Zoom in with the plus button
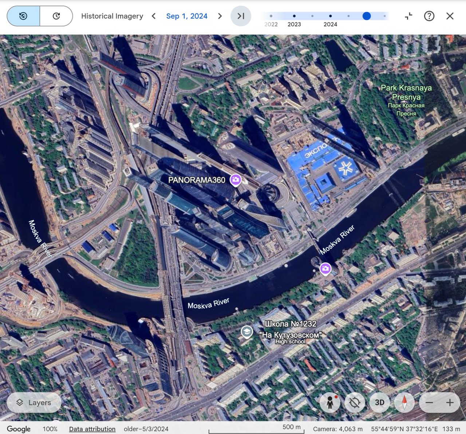 [450, 402]
